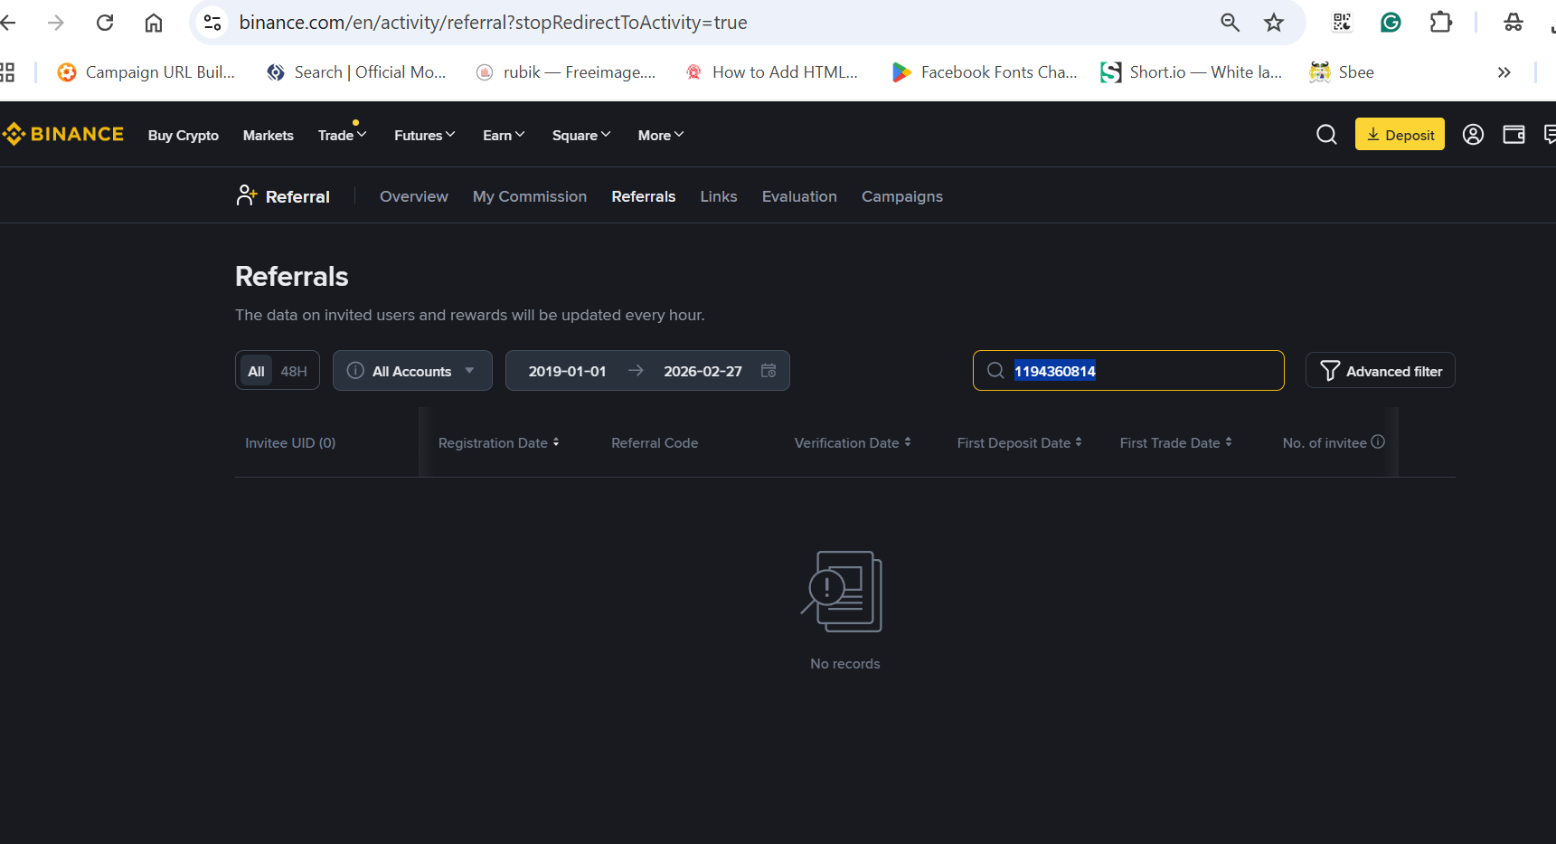The image size is (1556, 844).
Task: Click info icon beside All Accounts
Action: pos(355,371)
